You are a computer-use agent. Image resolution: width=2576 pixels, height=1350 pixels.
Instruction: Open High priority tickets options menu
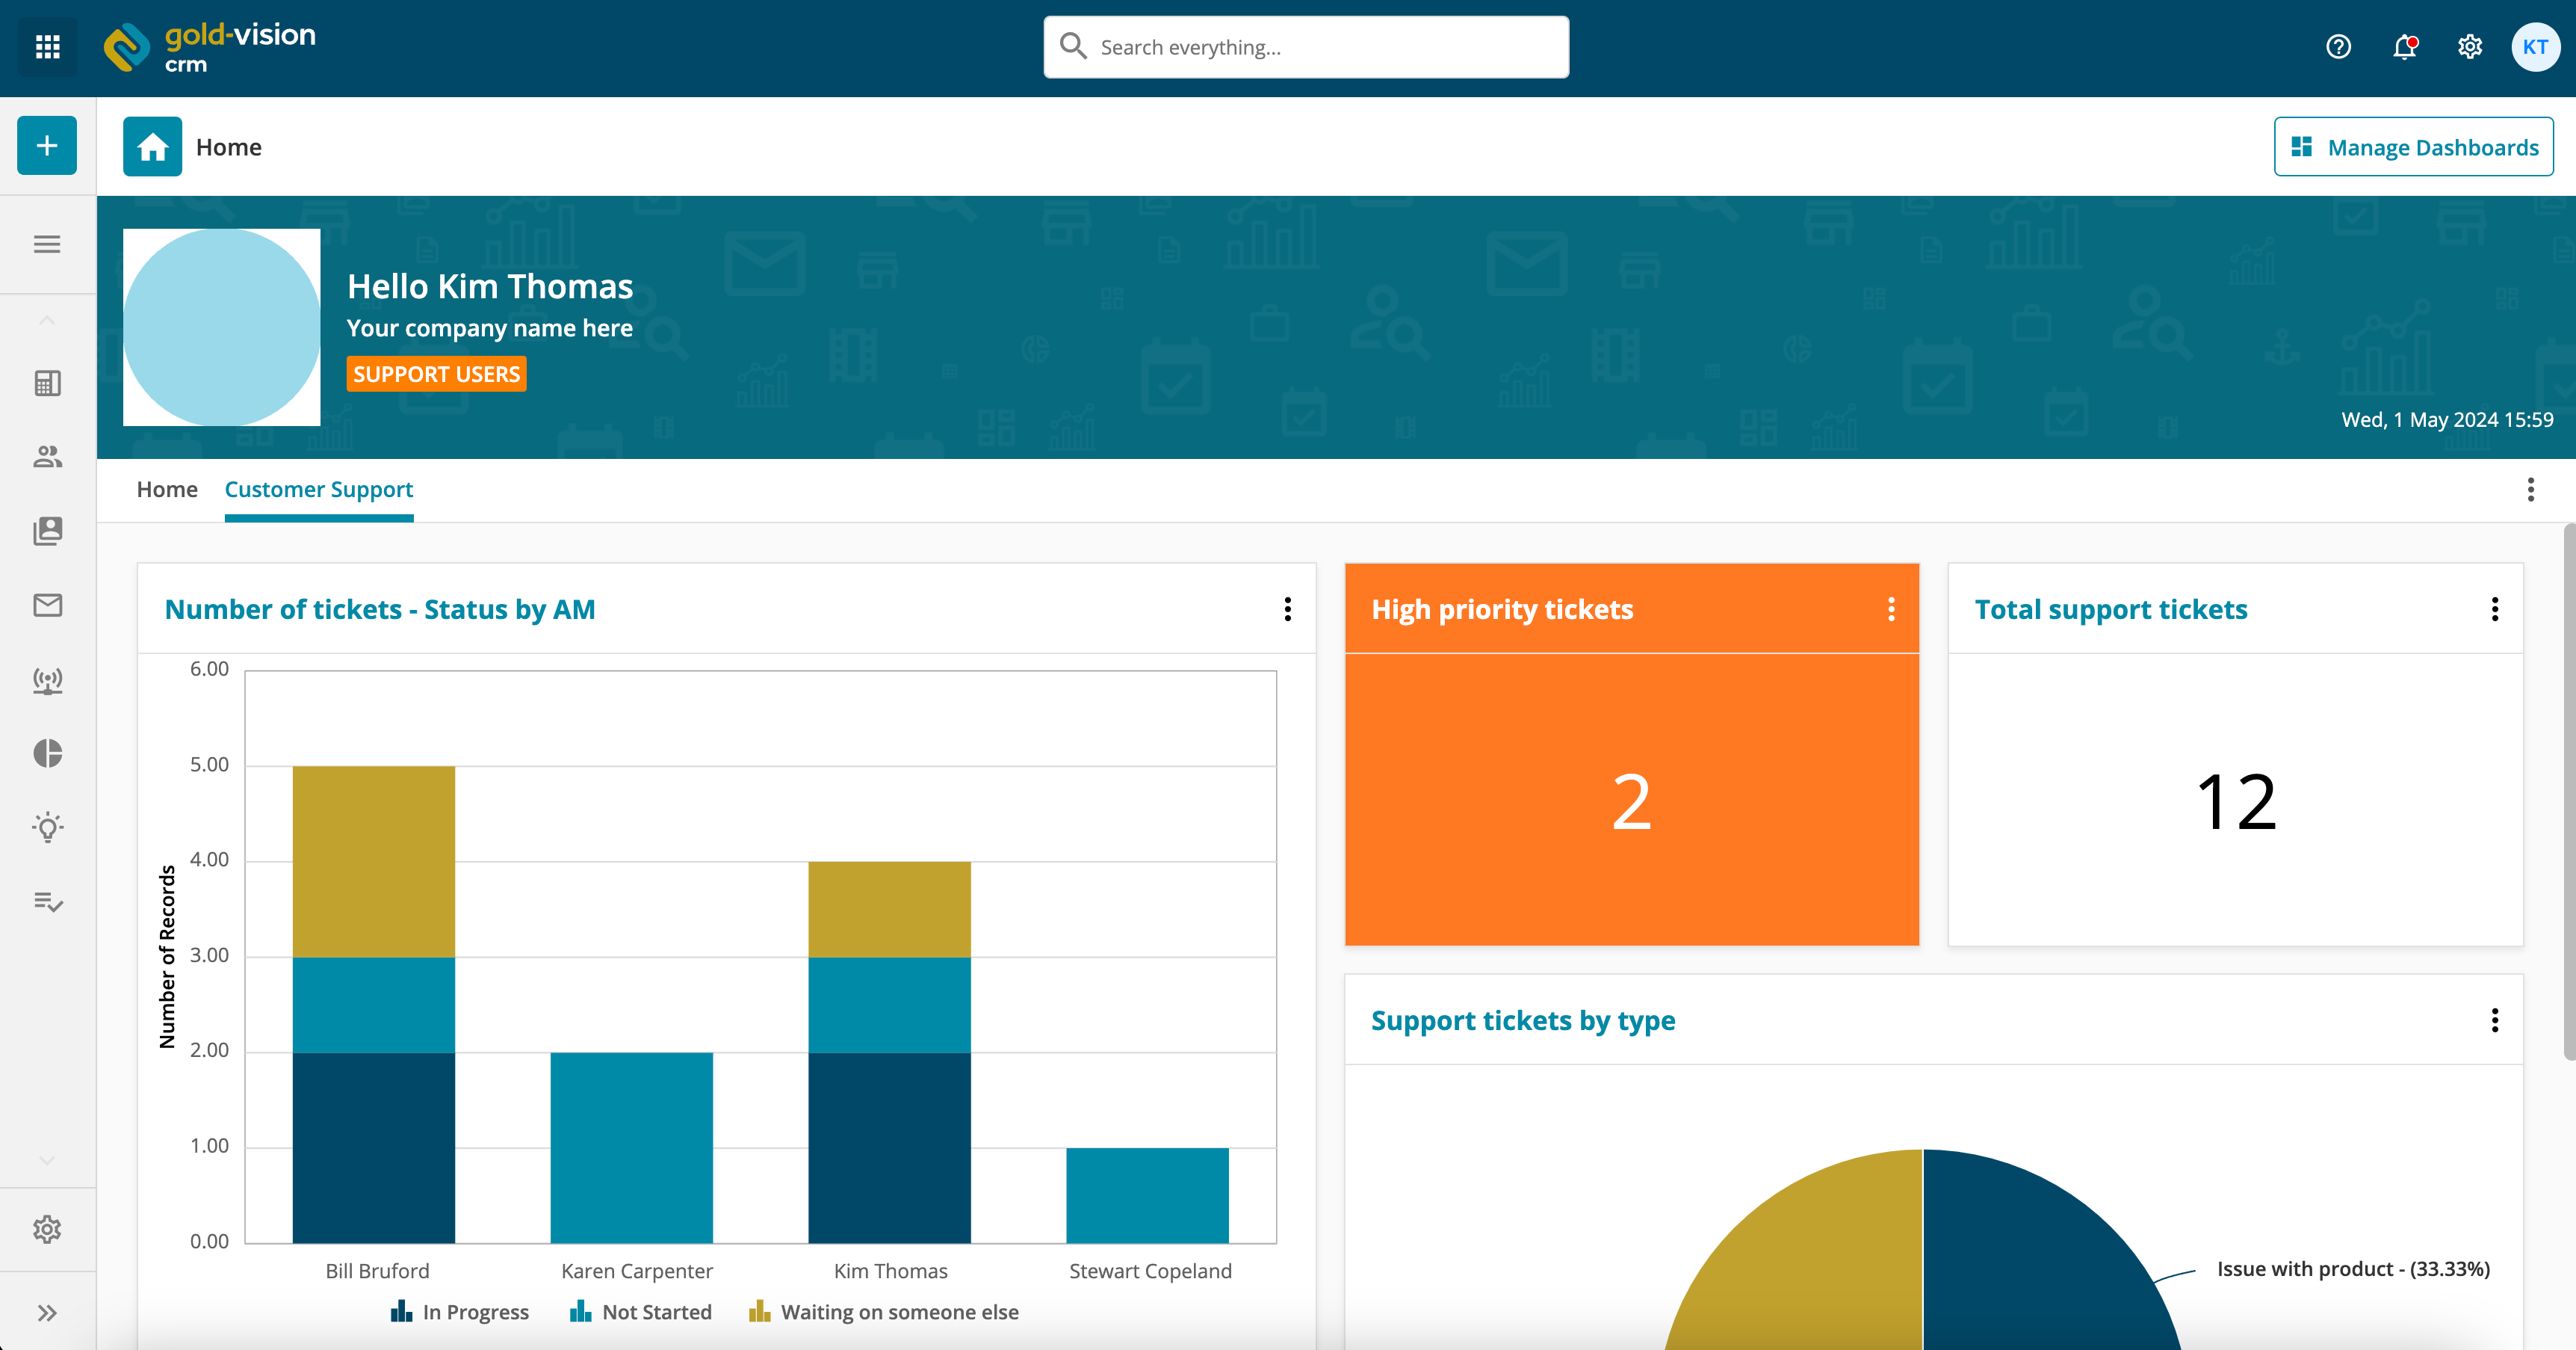(1891, 609)
